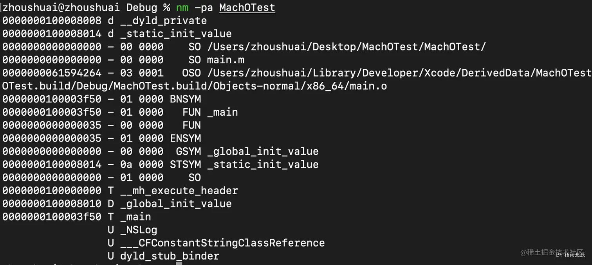The width and height of the screenshot is (592, 265).
Task: Click the underlined MachOTest argument
Action: click(x=247, y=7)
